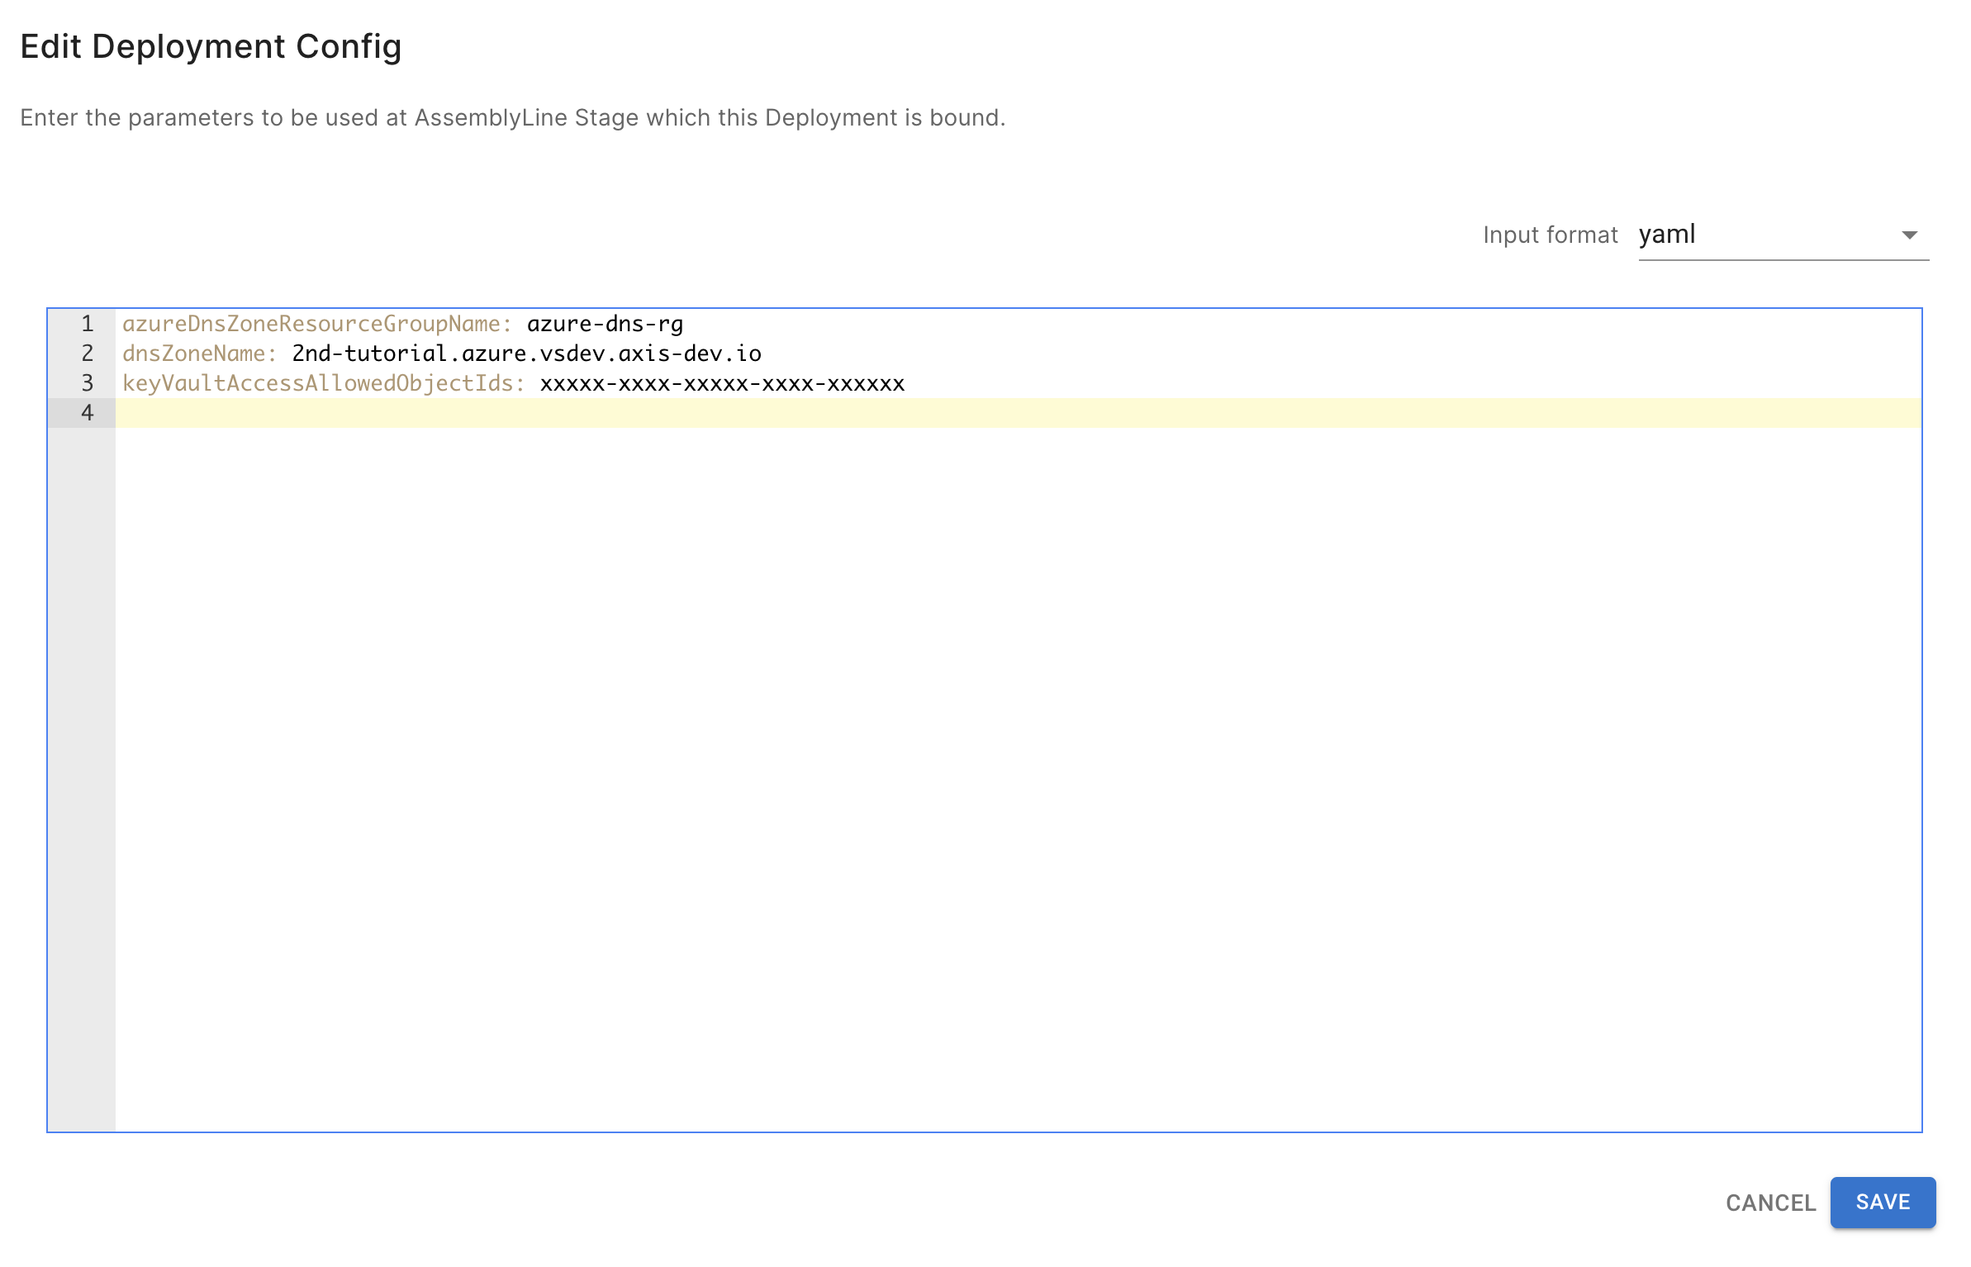Screen dimensions: 1971x1267
Task: Click the dropdown arrow next to yaml
Action: pos(1909,235)
